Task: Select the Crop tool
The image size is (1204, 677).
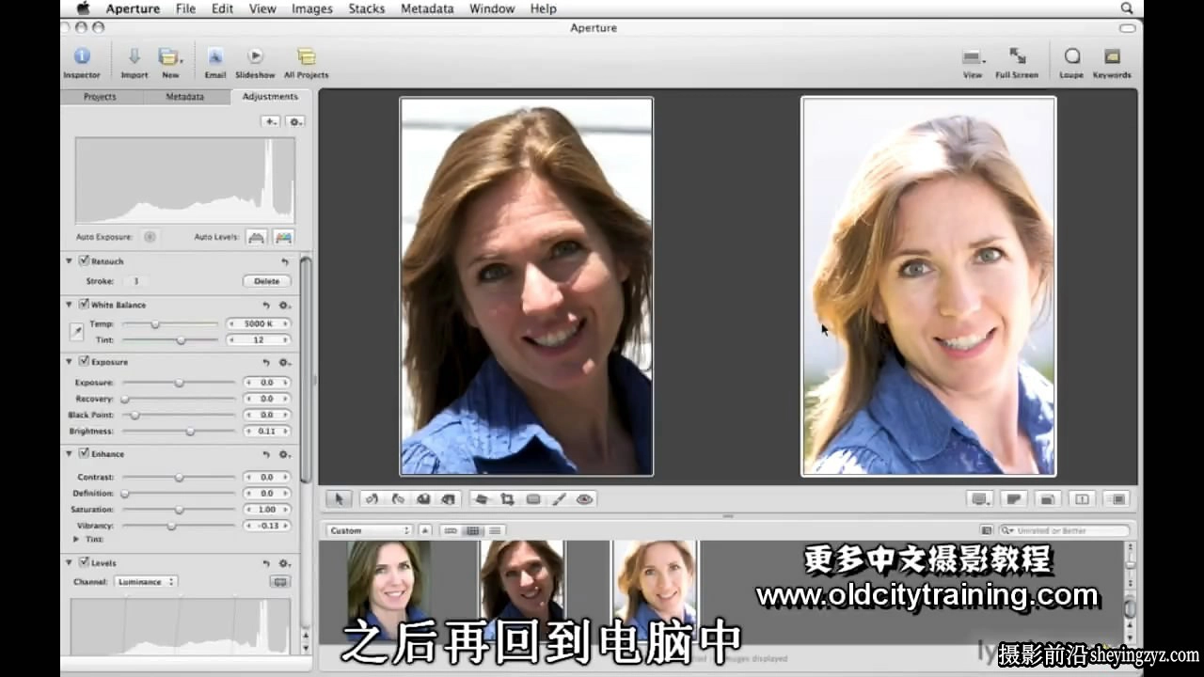Action: click(507, 499)
